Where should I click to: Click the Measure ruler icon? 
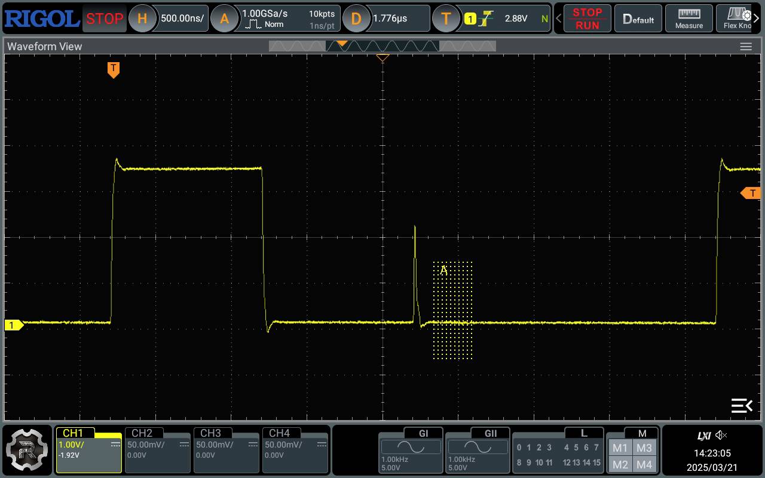[688, 18]
